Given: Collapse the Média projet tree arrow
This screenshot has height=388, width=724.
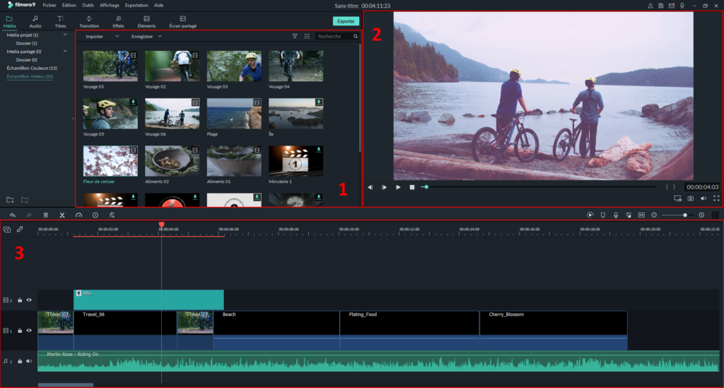Looking at the screenshot, I should [65, 35].
